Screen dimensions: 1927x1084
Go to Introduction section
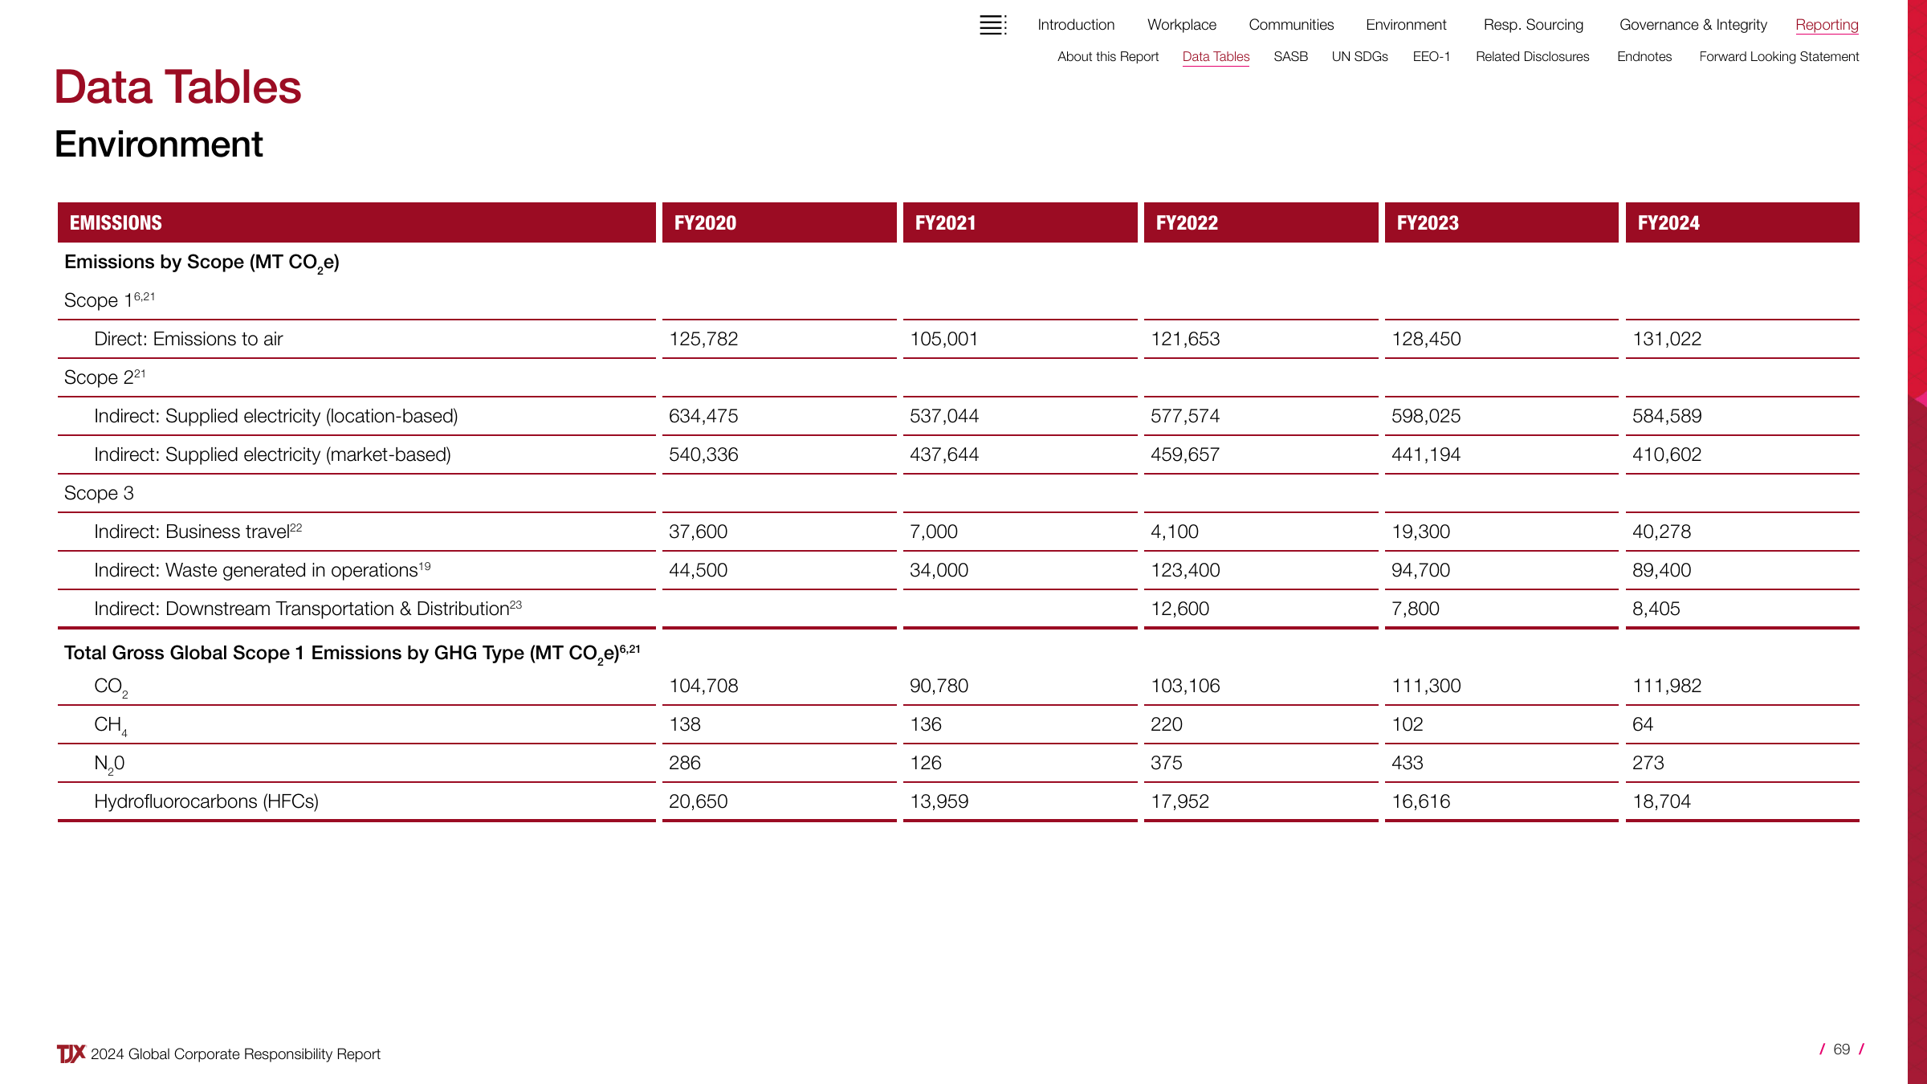[x=1076, y=25]
